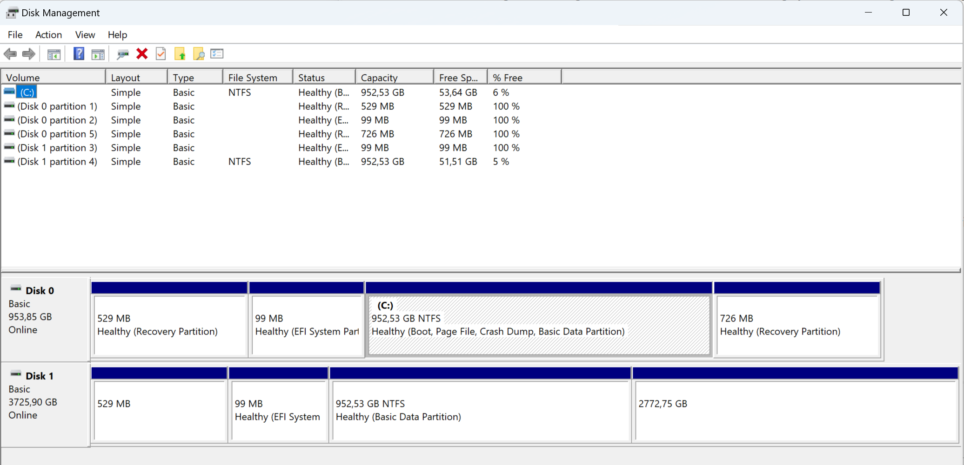The width and height of the screenshot is (964, 465).
Task: Toggle the Show/Hide Console Tree icon
Action: pos(54,54)
